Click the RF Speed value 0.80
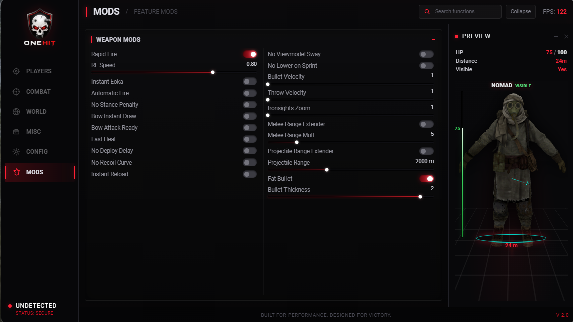Image resolution: width=573 pixels, height=322 pixels. 251,64
